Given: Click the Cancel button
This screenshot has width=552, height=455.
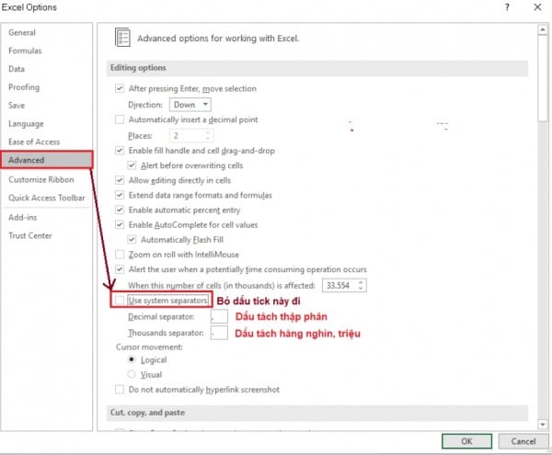Looking at the screenshot, I should pos(523,441).
